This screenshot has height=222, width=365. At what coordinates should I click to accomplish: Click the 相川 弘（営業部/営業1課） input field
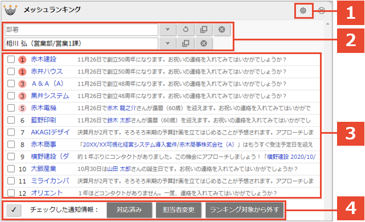(81, 43)
